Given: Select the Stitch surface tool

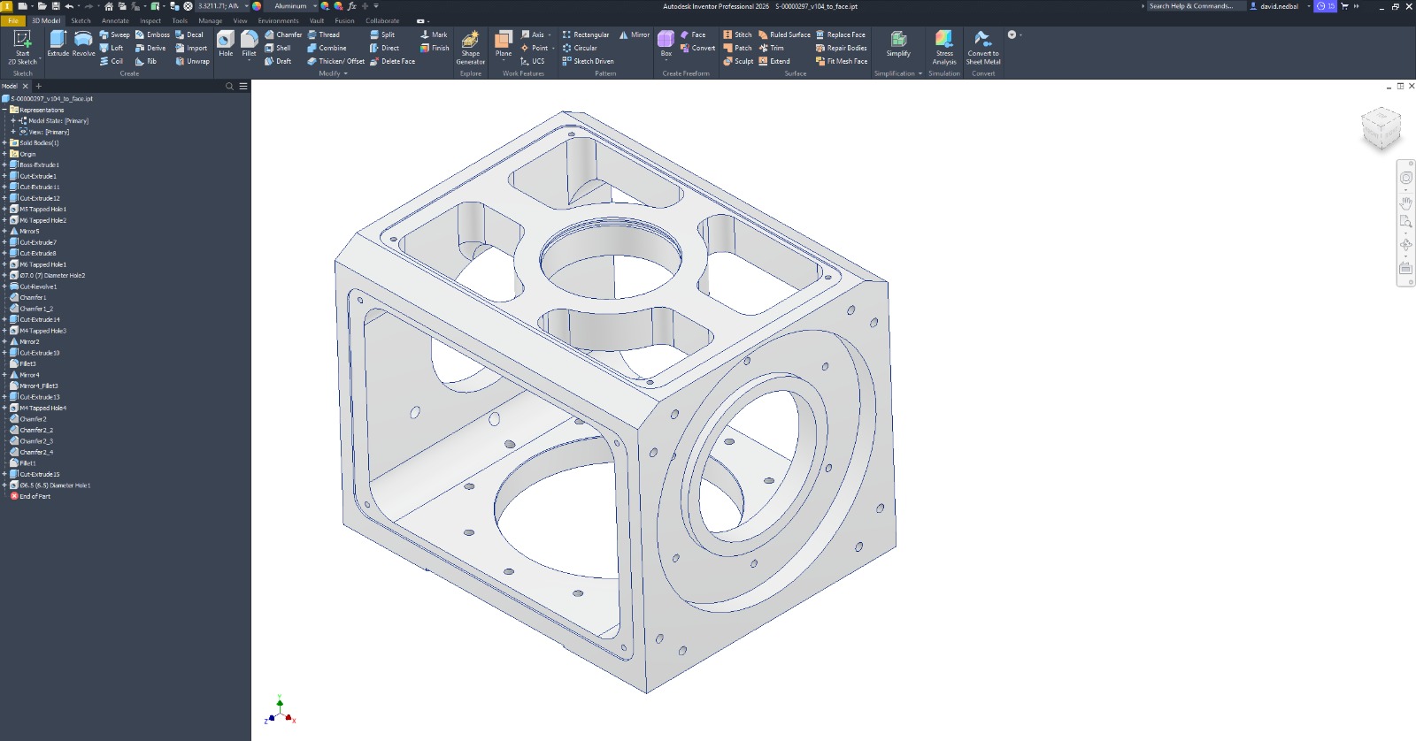Looking at the screenshot, I should (x=737, y=34).
